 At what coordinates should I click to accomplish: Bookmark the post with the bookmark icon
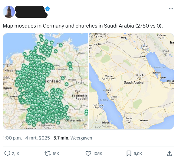[x=129, y=153]
